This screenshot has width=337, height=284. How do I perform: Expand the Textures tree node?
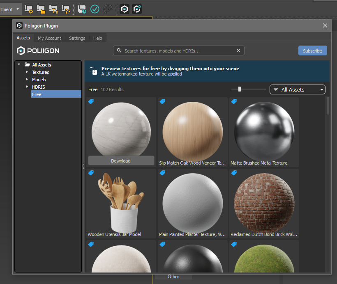point(27,72)
